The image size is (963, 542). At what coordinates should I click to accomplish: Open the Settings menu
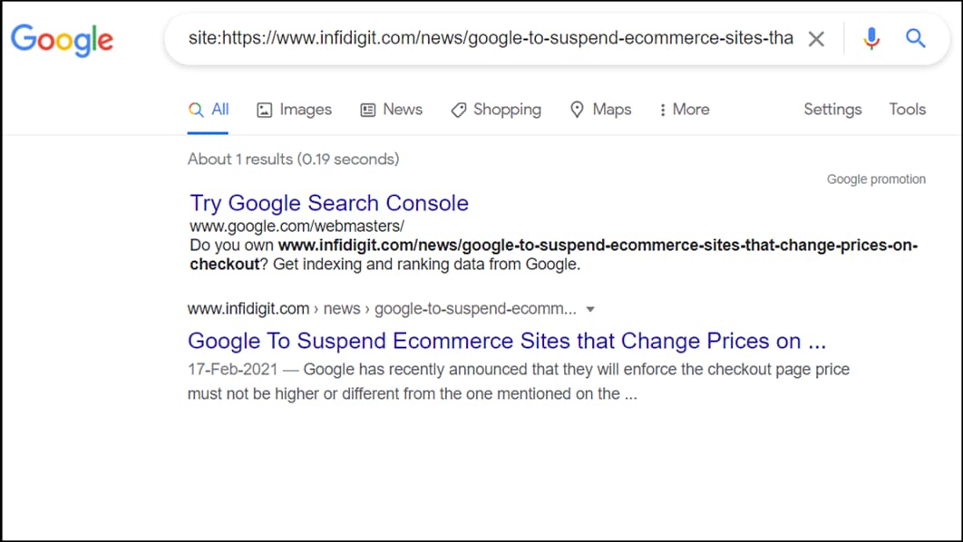pos(832,110)
